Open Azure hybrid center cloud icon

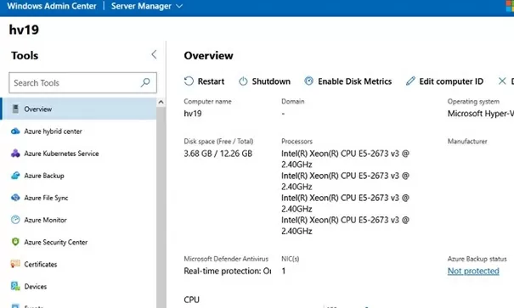(x=15, y=132)
